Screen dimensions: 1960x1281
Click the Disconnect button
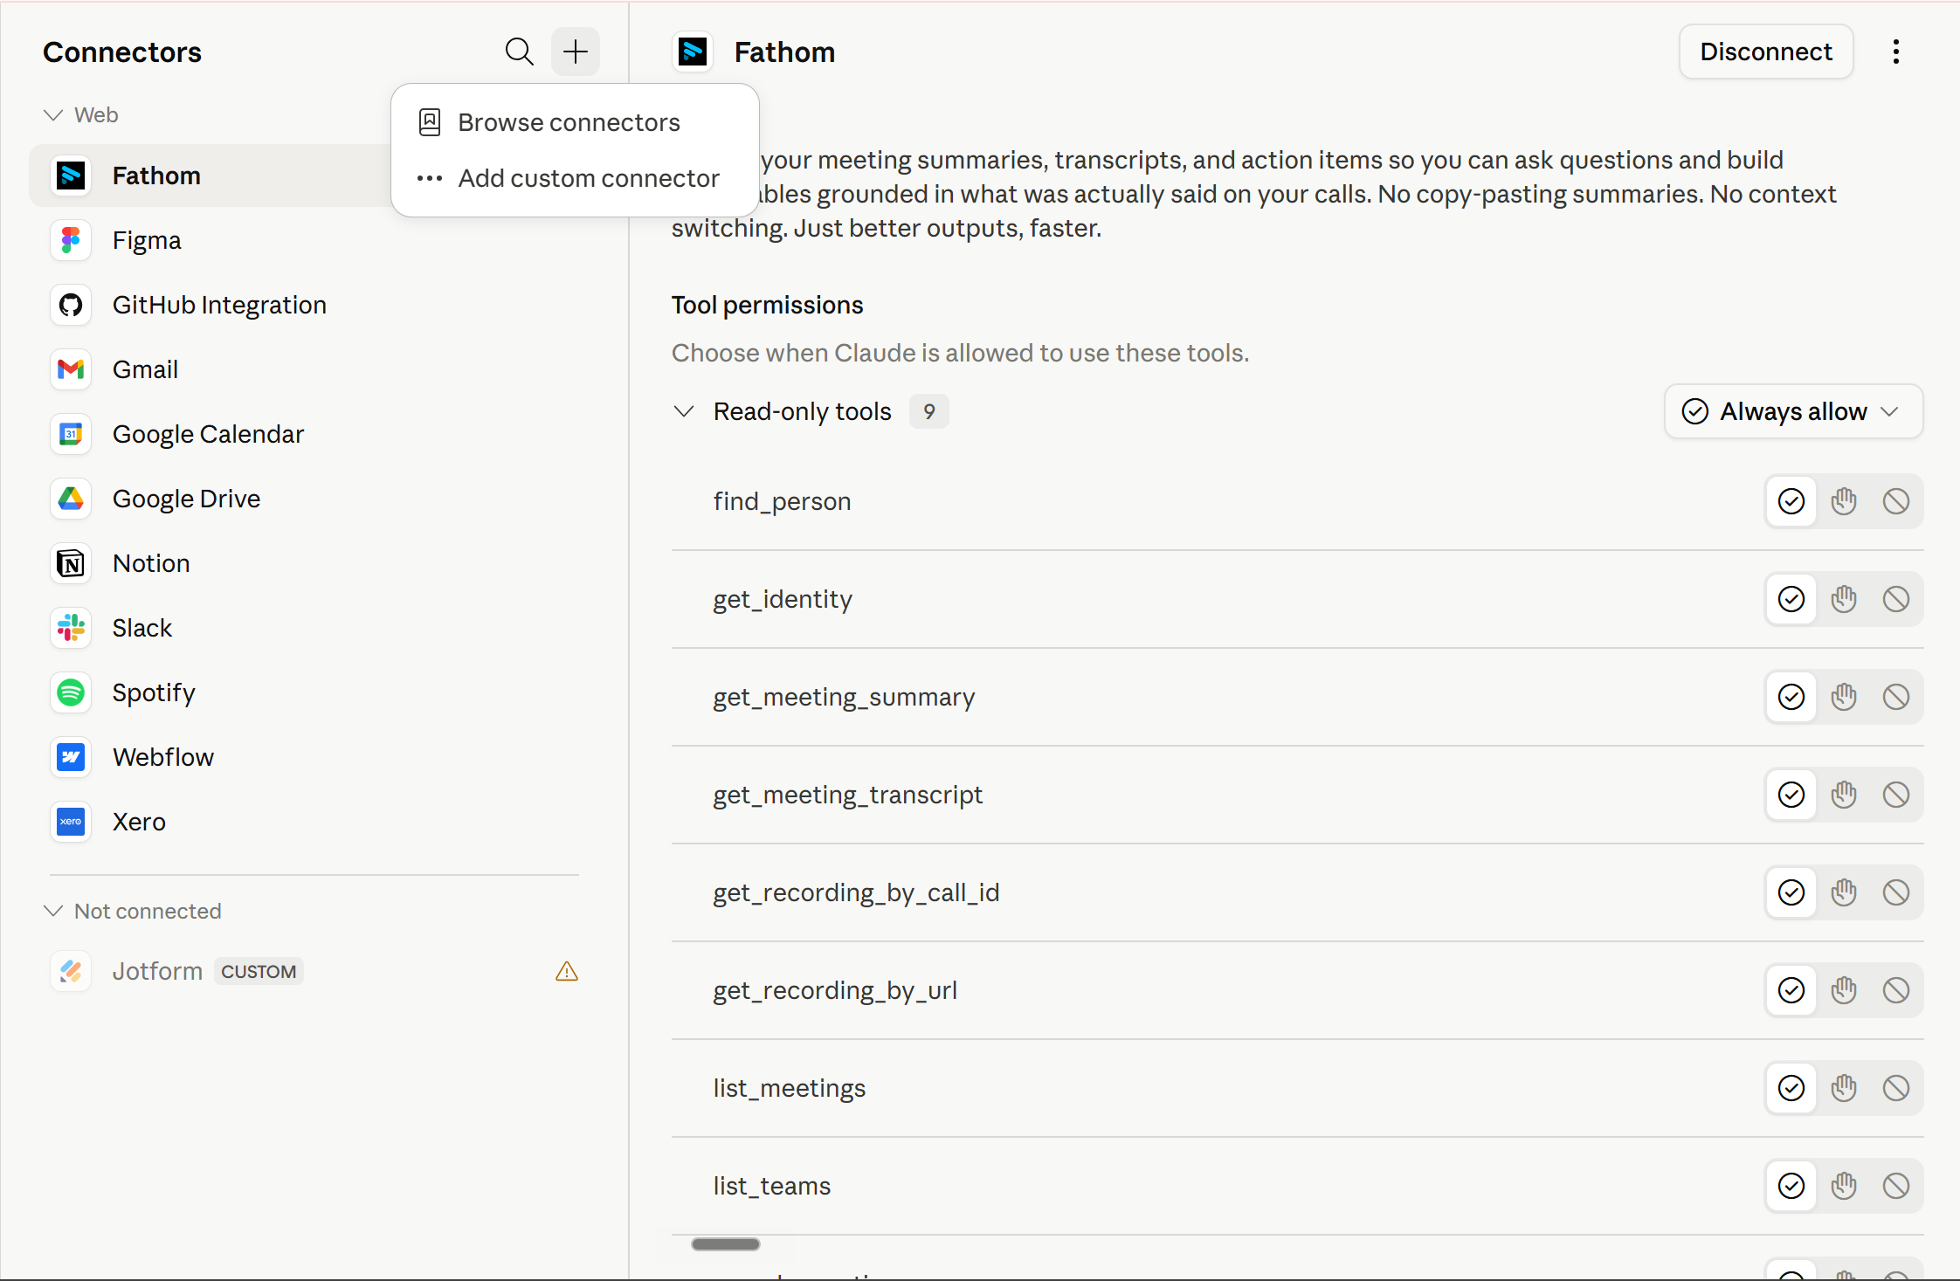pos(1766,52)
